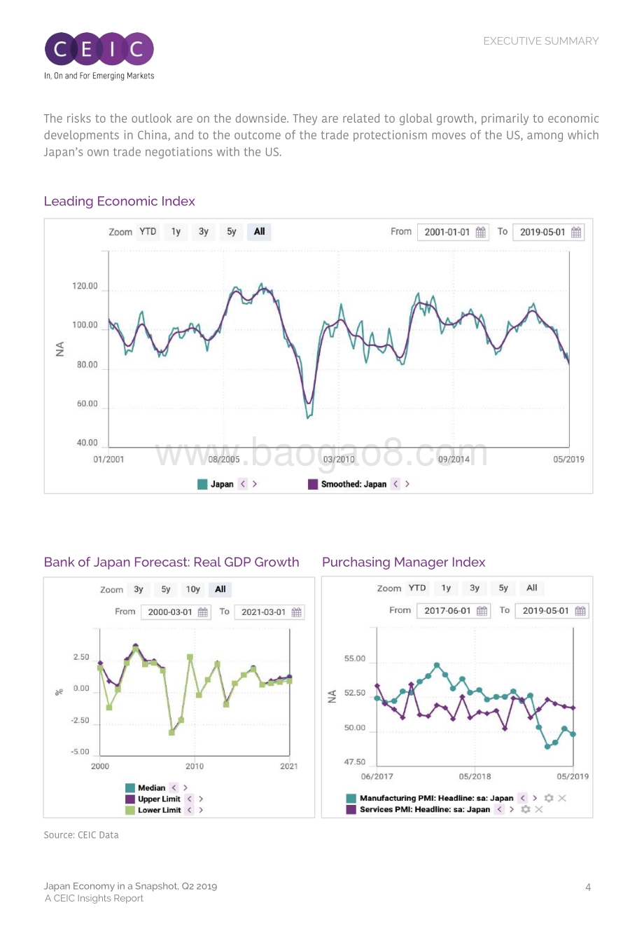This screenshot has width=644, height=931.
Task: Open settings gear for Services PMI series
Action: point(525,809)
